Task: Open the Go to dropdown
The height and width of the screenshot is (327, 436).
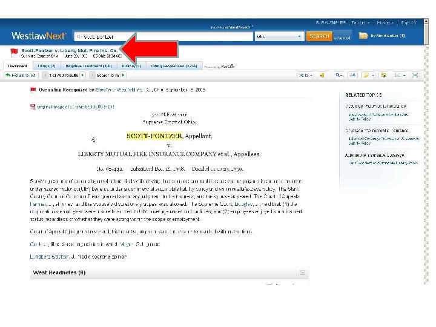Action: click(305, 75)
